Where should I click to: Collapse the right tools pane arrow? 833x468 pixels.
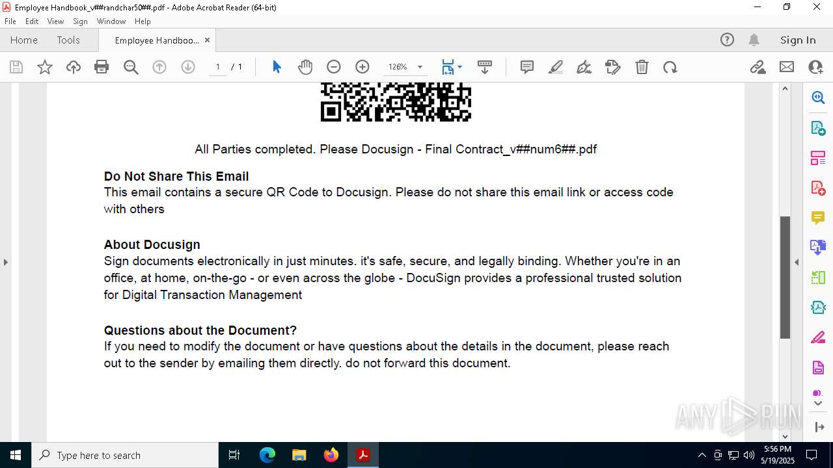(819, 427)
